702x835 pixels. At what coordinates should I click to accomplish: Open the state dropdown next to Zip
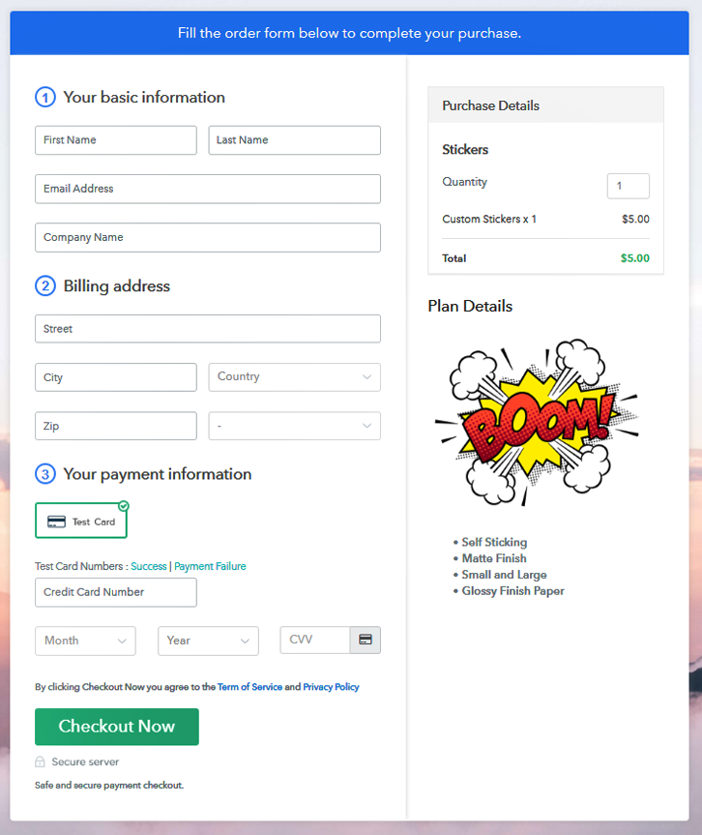pos(294,426)
